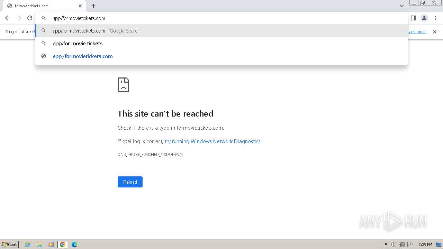Click 'try running Windows Network Diagnostics' link
This screenshot has height=249, width=443.
(213, 141)
